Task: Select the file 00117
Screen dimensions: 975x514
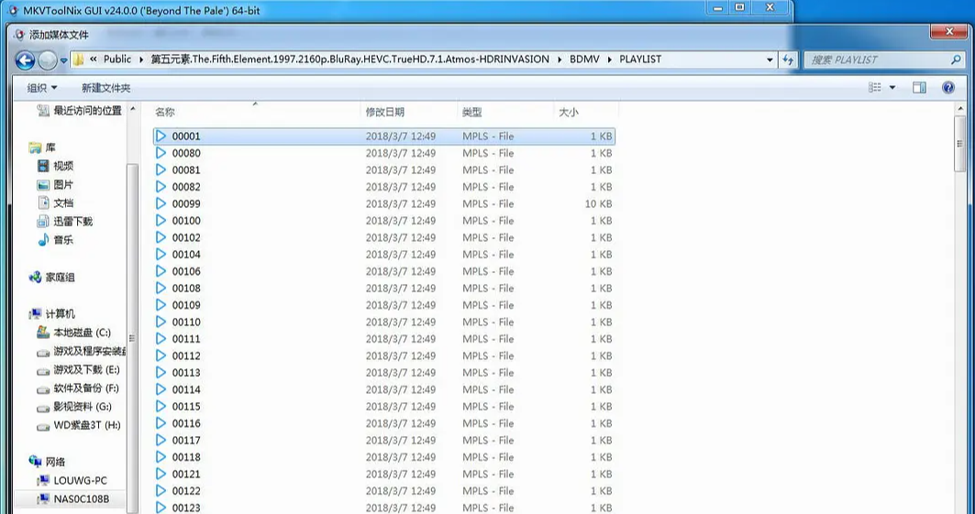Action: 383,440
